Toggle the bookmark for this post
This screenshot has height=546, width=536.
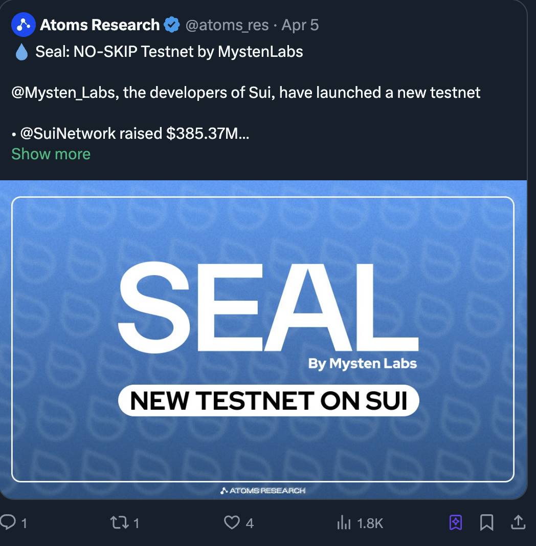click(x=486, y=522)
